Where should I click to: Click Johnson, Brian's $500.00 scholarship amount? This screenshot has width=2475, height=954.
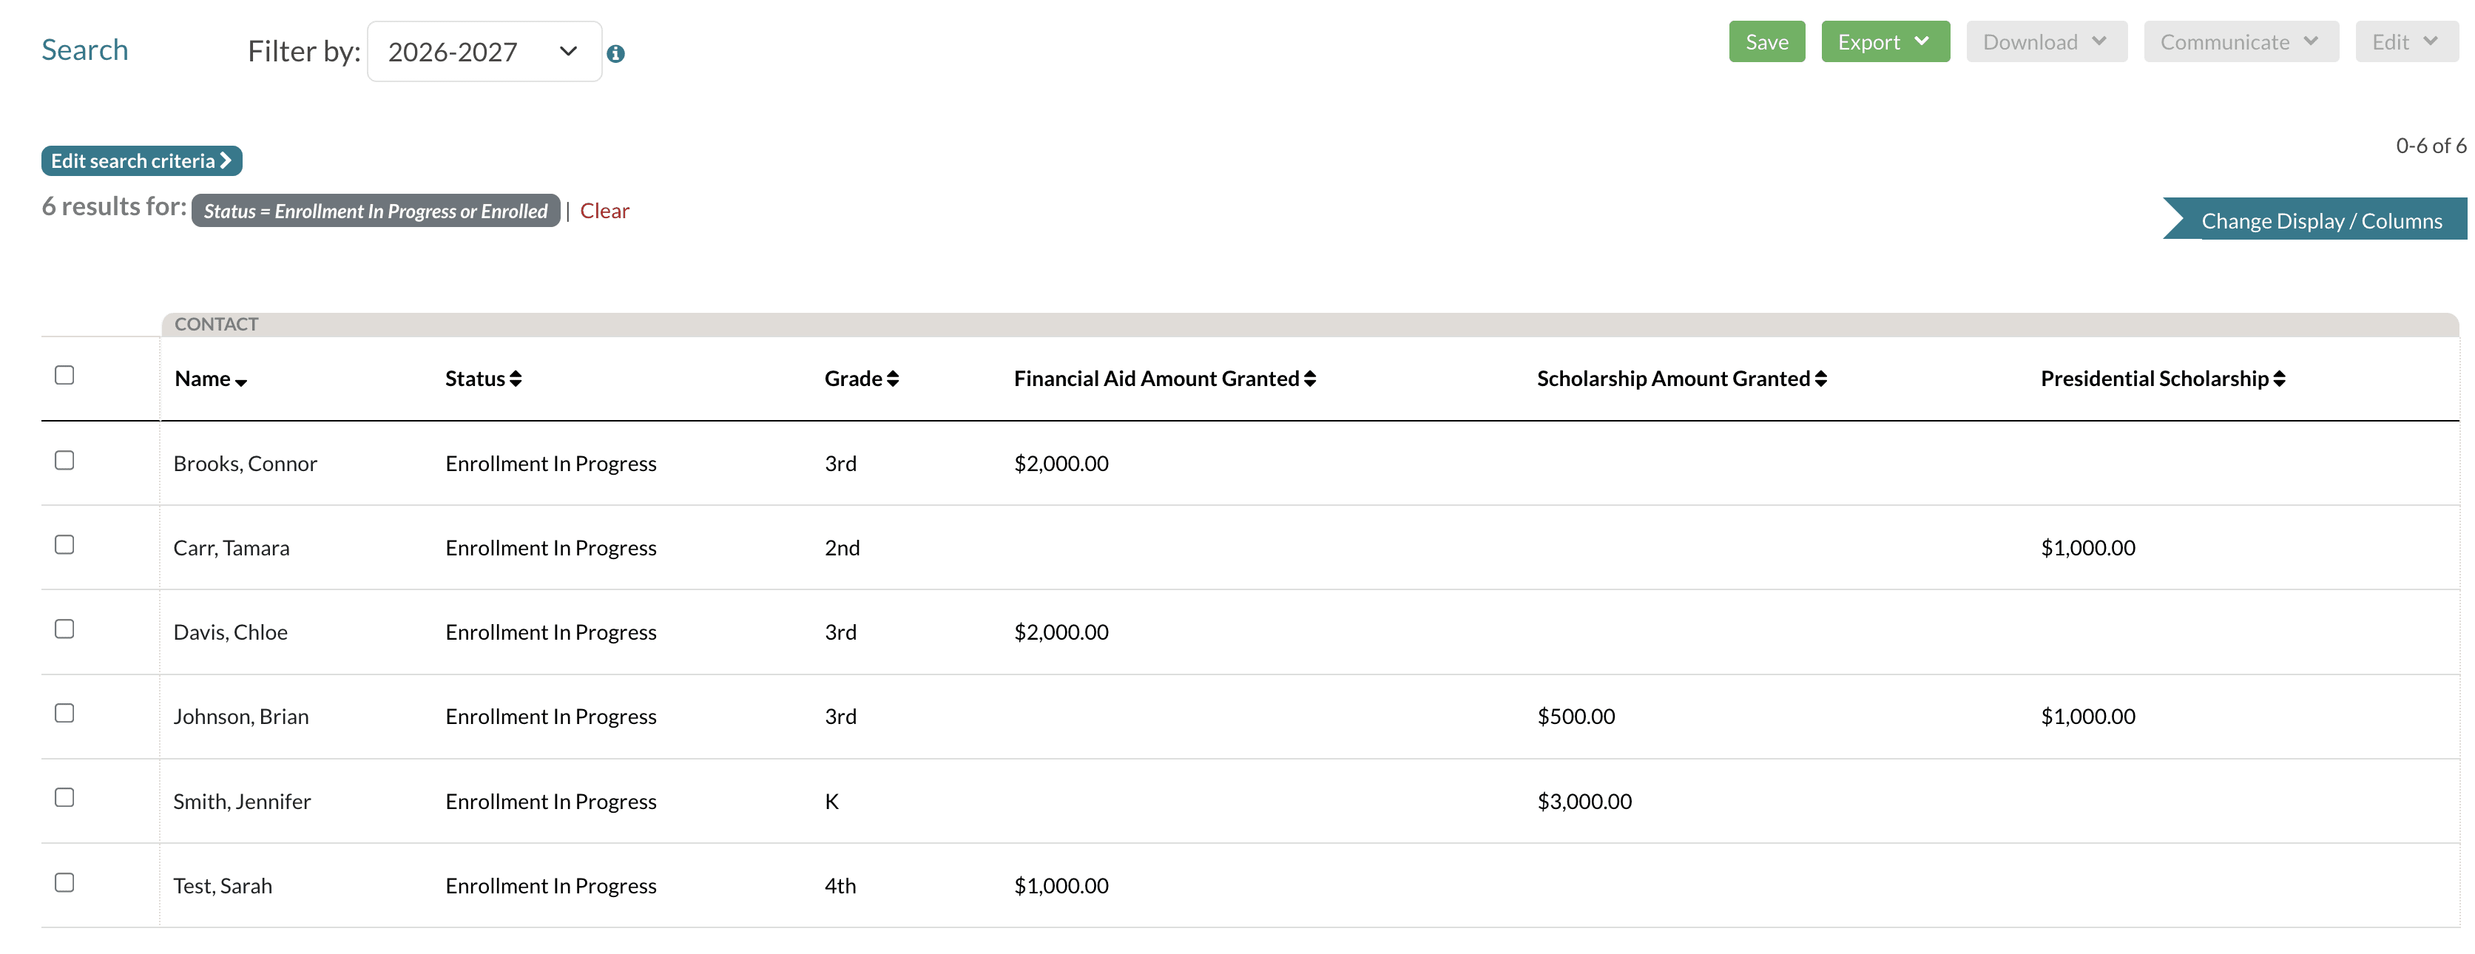pyautogui.click(x=1576, y=717)
